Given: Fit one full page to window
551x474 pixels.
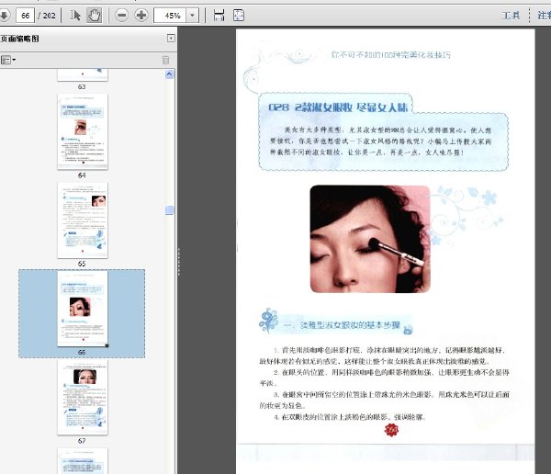Looking at the screenshot, I should click(239, 15).
